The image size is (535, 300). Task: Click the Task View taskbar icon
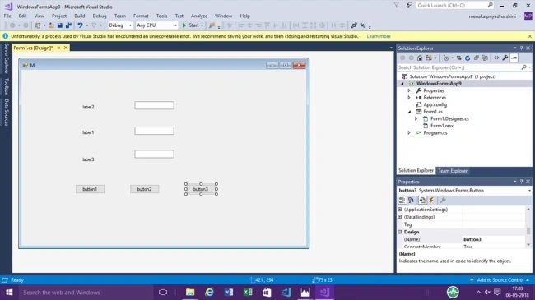[163, 292]
